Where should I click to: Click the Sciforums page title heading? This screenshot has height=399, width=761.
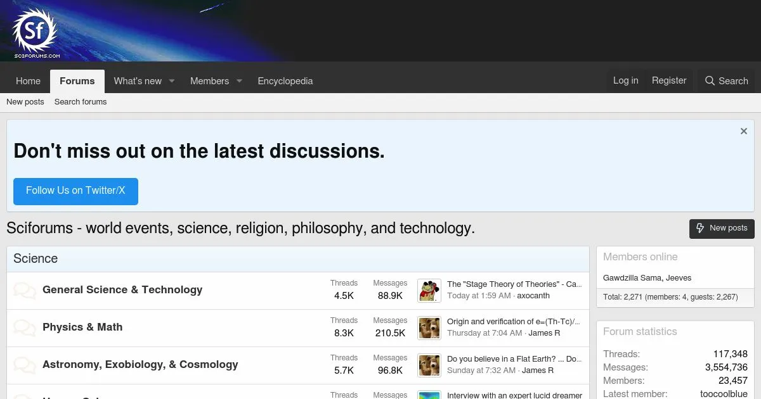(240, 228)
